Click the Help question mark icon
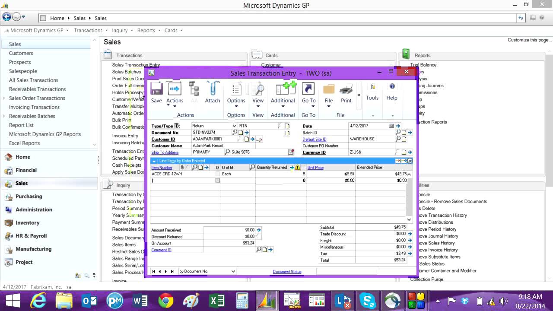Screen dimensions: 553x311 pyautogui.click(x=392, y=86)
